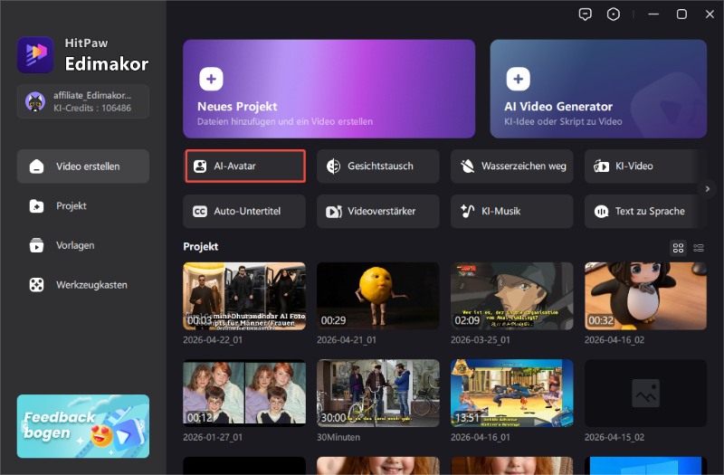Open the Auto-Untertitel tool

coord(244,212)
